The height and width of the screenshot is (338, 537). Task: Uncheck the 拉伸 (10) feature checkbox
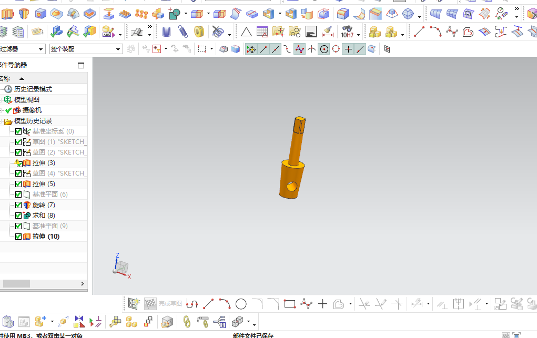(x=18, y=237)
